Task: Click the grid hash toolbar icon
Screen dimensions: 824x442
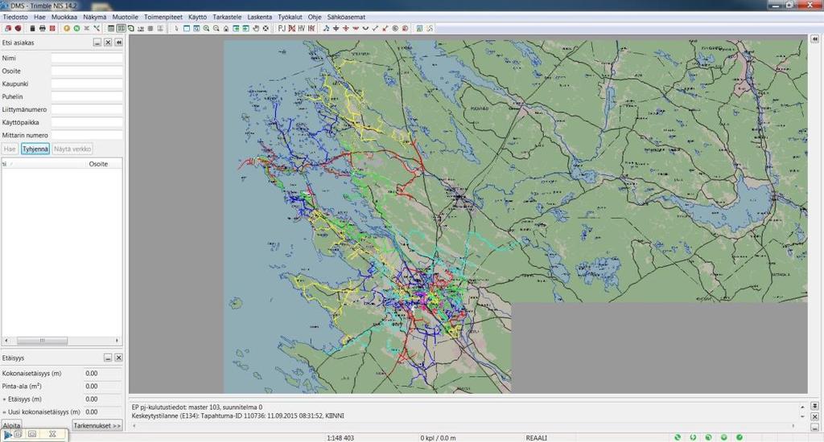Action: 150,28
